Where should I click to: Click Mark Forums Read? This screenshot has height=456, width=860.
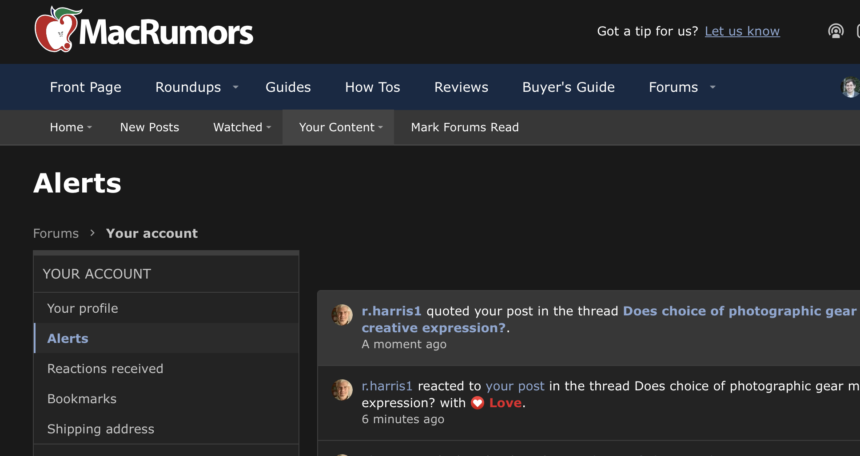(465, 127)
